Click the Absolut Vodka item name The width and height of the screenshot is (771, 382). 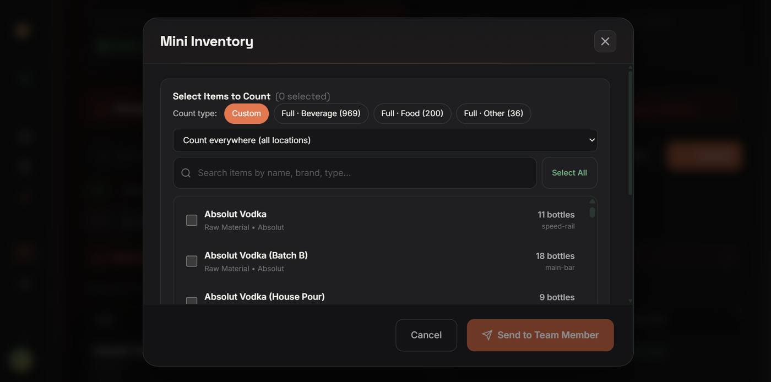[x=235, y=214]
